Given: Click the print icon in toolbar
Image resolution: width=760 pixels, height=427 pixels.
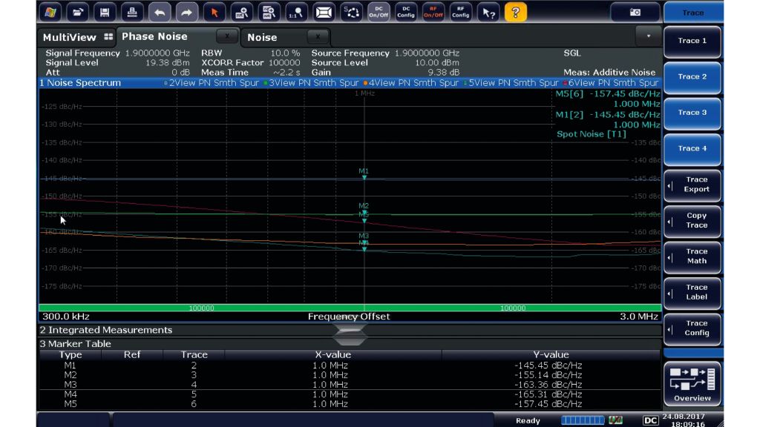Looking at the screenshot, I should point(132,12).
